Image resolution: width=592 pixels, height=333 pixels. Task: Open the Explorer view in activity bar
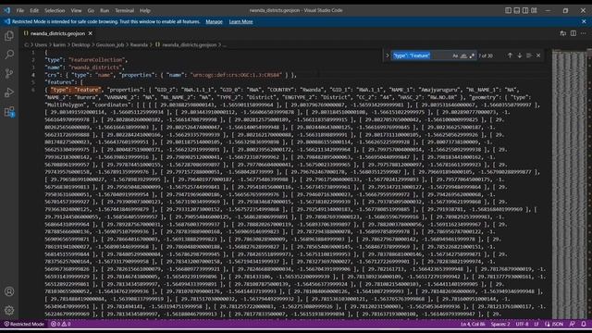point(9,35)
